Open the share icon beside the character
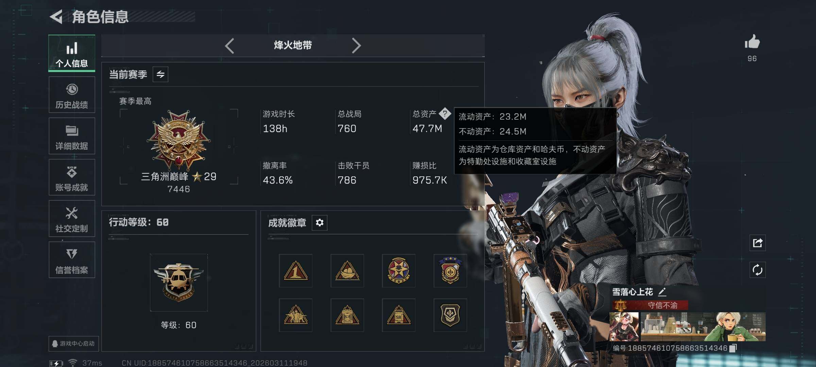This screenshot has height=367, width=816. [x=758, y=243]
